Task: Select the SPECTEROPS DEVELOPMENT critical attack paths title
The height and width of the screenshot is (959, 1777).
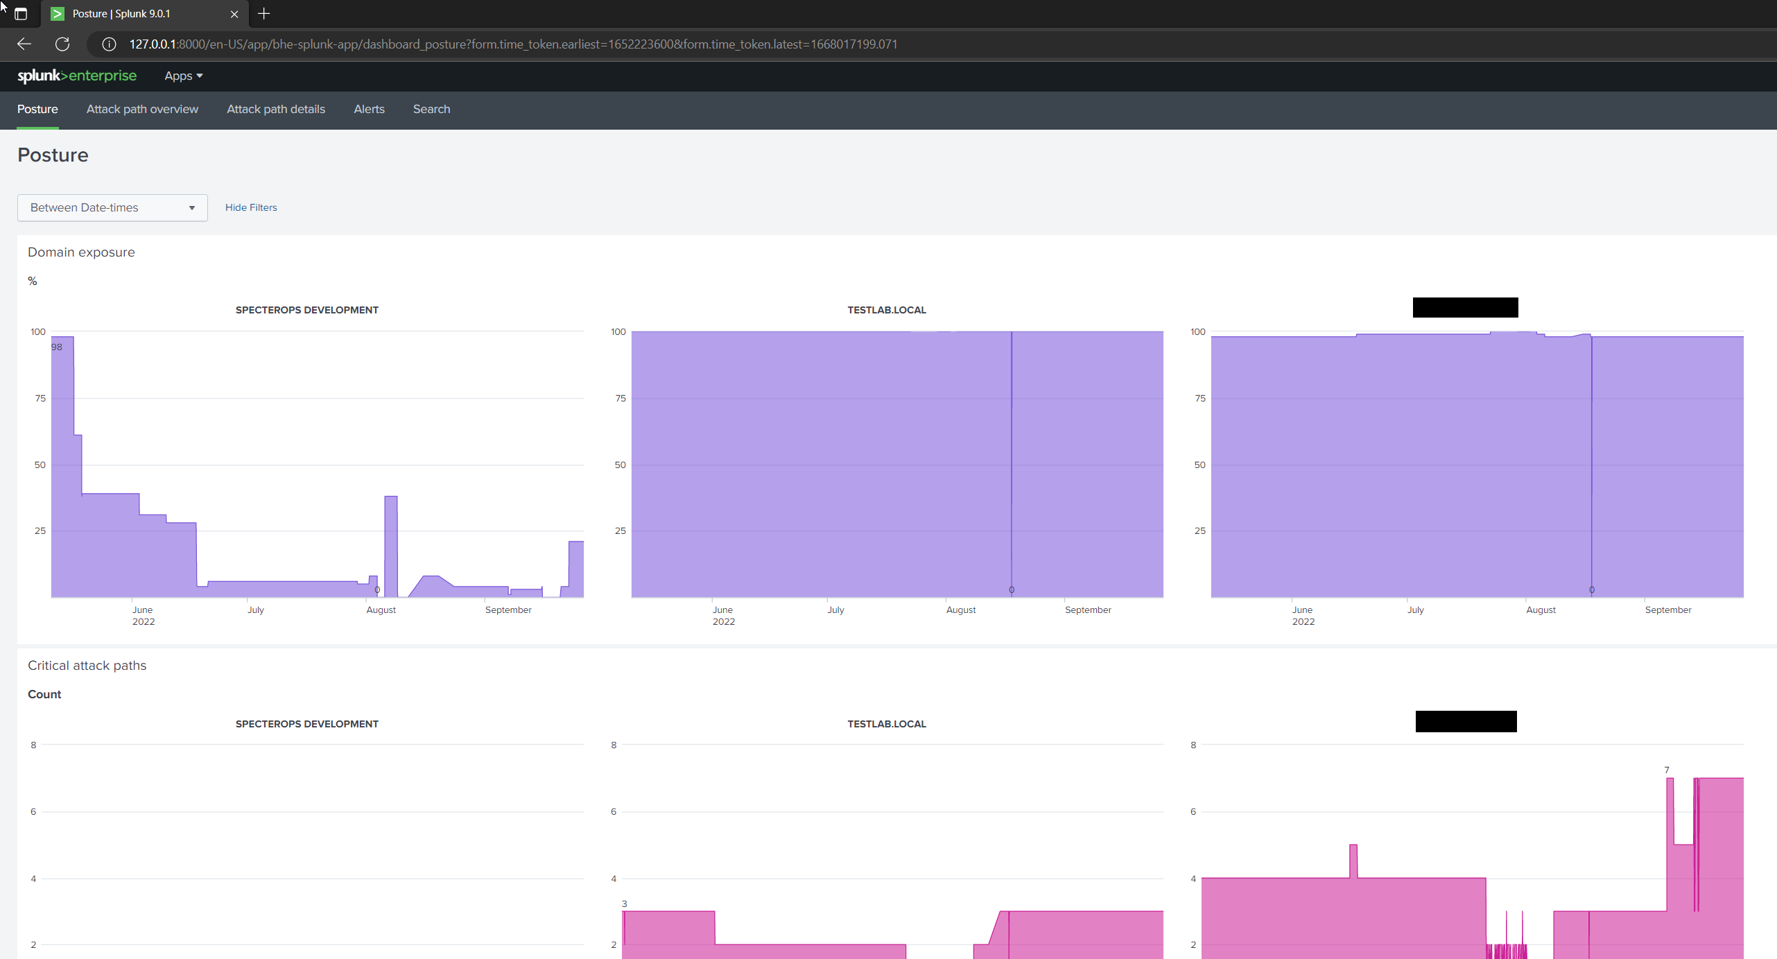Action: (307, 724)
